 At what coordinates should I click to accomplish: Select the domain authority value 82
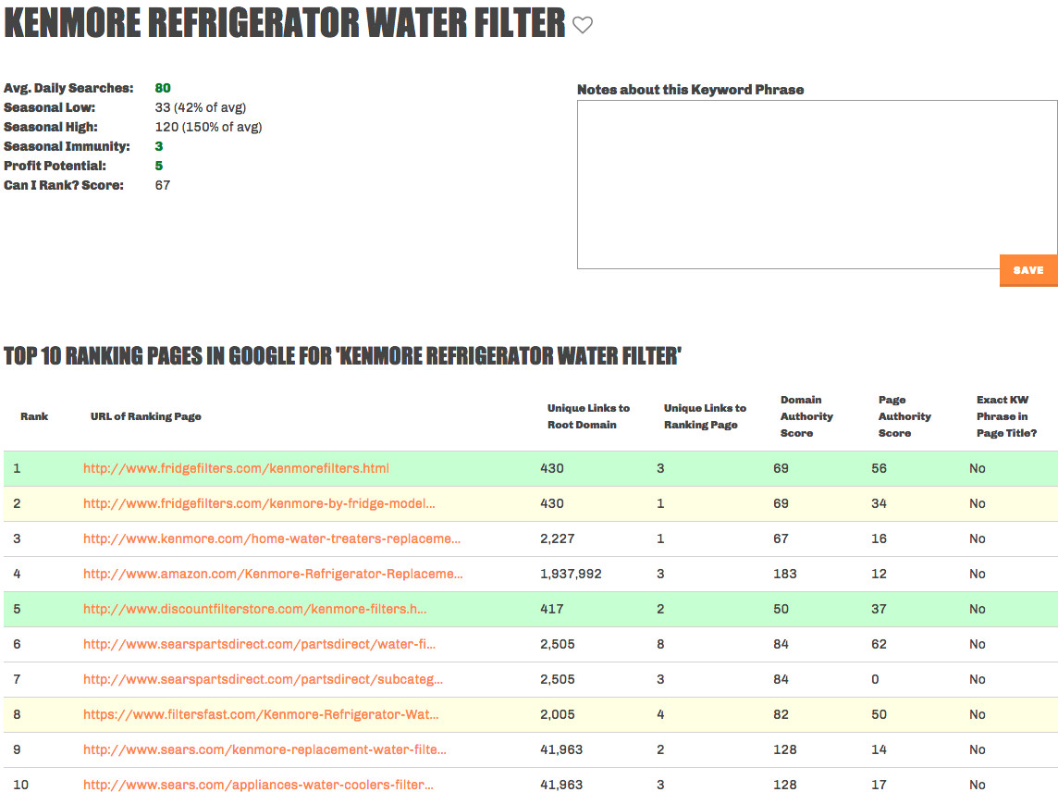pyautogui.click(x=781, y=714)
